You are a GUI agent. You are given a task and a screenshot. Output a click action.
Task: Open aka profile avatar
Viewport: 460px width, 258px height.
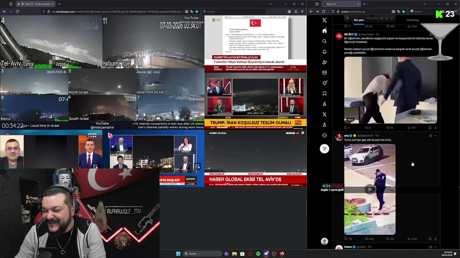tap(339, 137)
